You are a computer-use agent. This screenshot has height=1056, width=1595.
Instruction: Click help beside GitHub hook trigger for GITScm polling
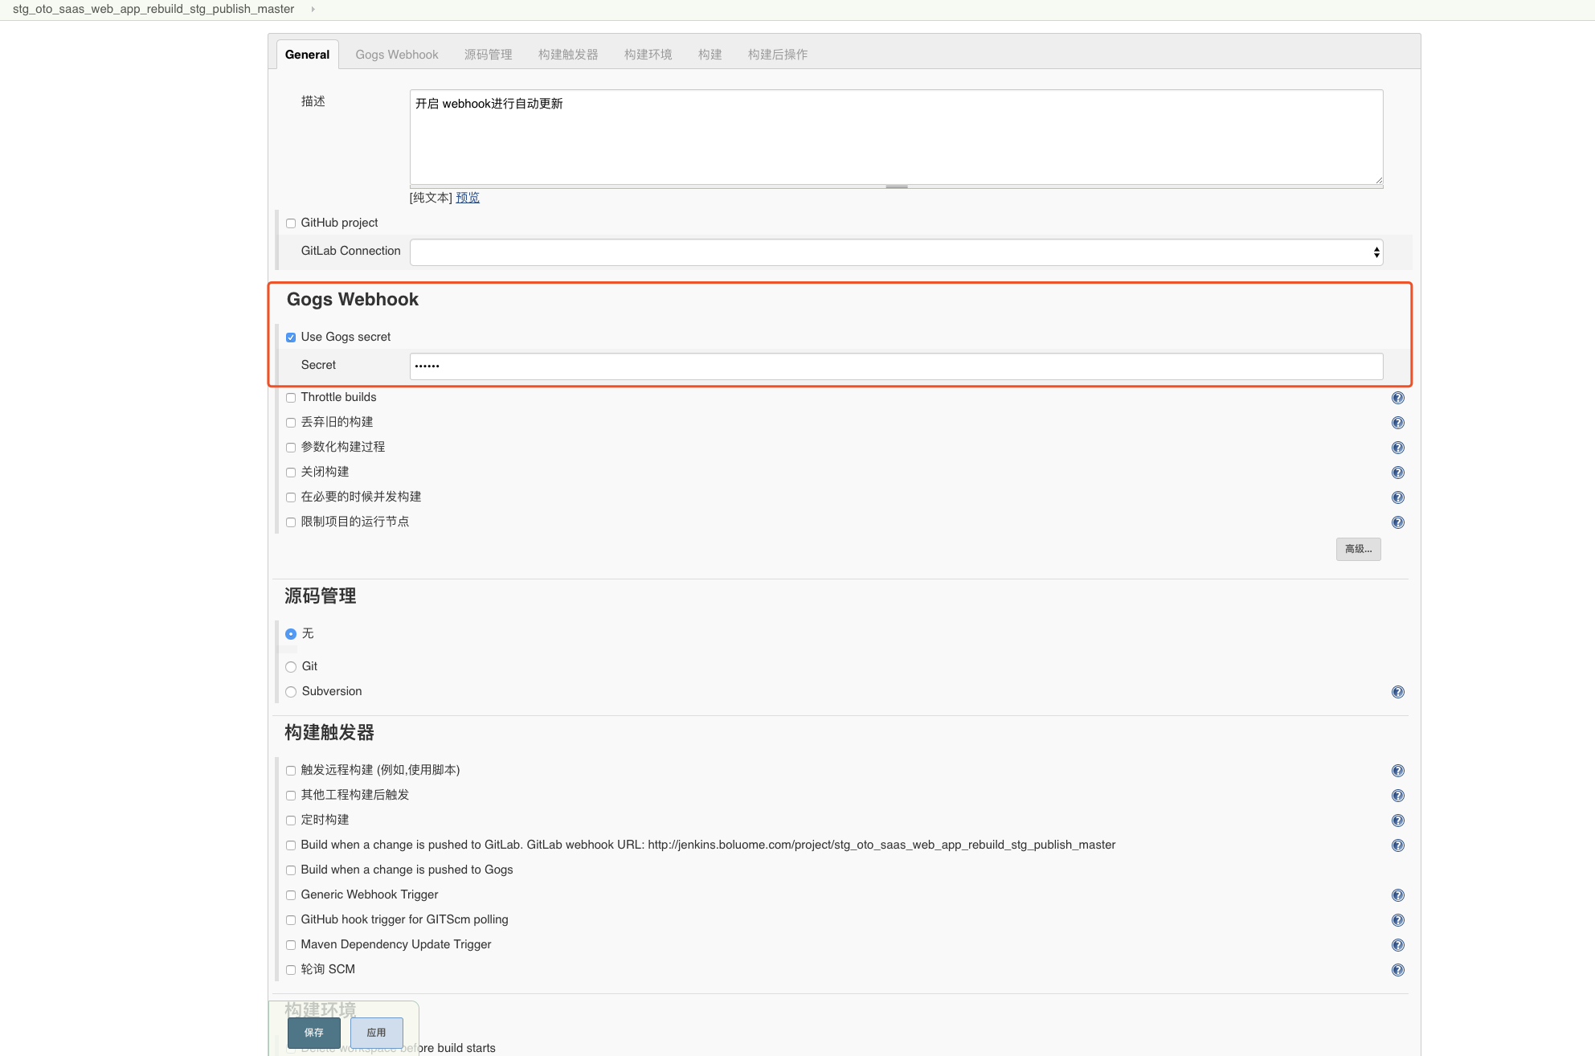[1398, 920]
